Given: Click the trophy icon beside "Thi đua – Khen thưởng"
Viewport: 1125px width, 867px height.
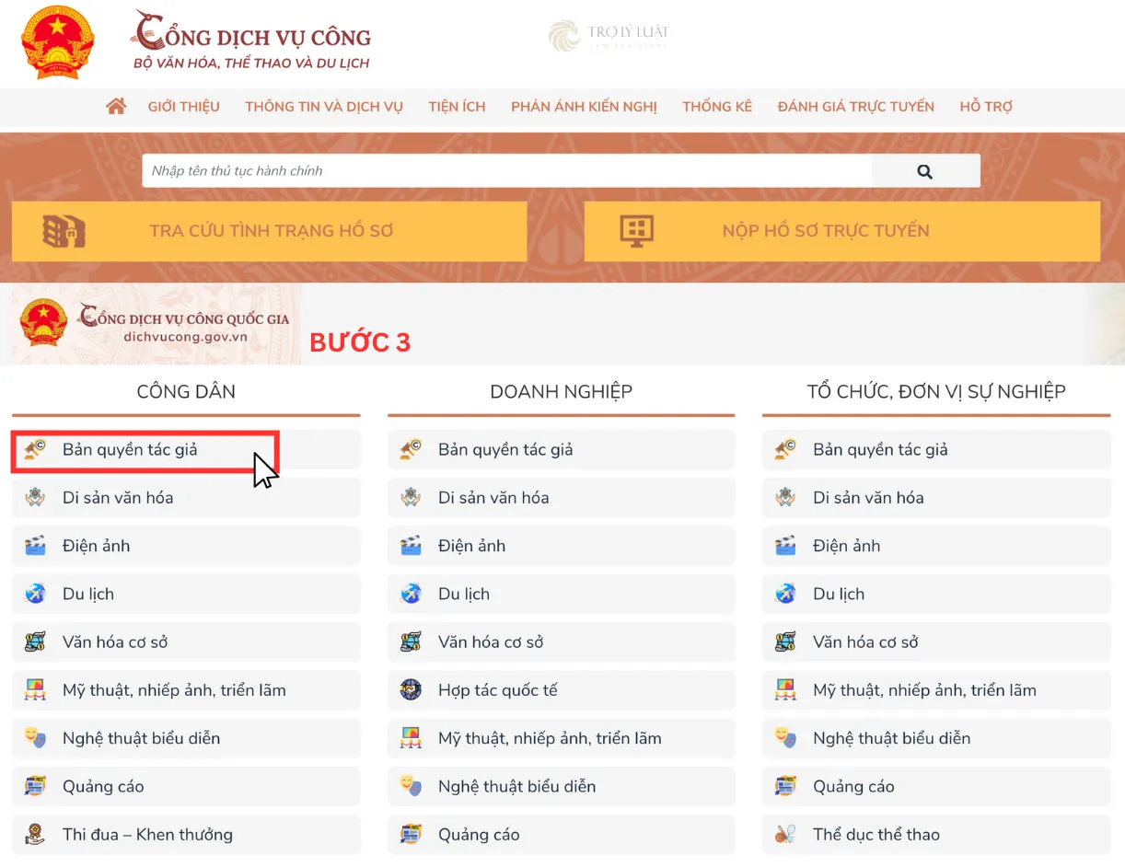Looking at the screenshot, I should tap(35, 834).
